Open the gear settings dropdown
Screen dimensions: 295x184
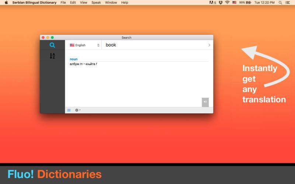coord(78,110)
